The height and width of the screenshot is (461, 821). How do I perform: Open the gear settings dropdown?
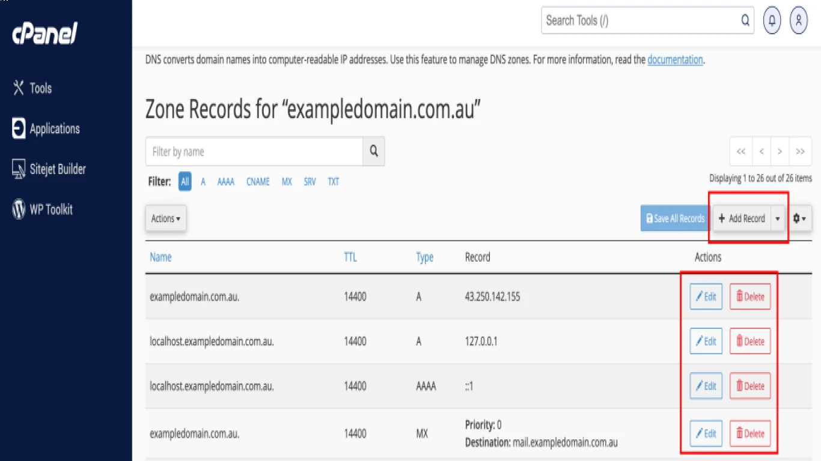[800, 218]
